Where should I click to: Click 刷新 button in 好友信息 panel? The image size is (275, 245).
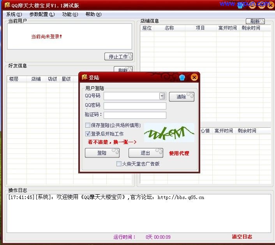(123, 69)
